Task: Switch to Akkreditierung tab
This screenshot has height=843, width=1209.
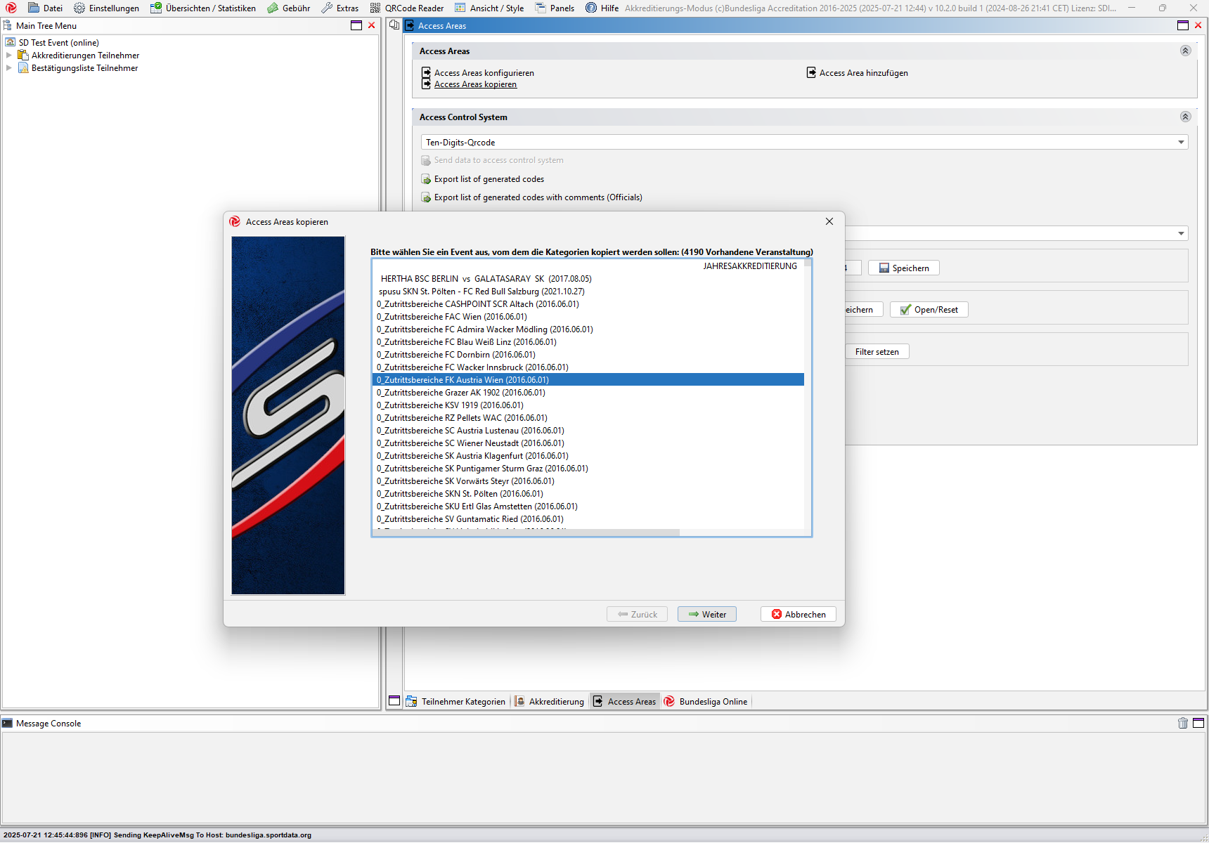Action: pyautogui.click(x=549, y=702)
